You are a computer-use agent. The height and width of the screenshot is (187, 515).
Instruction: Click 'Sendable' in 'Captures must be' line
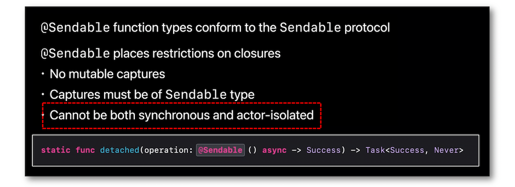(x=195, y=95)
